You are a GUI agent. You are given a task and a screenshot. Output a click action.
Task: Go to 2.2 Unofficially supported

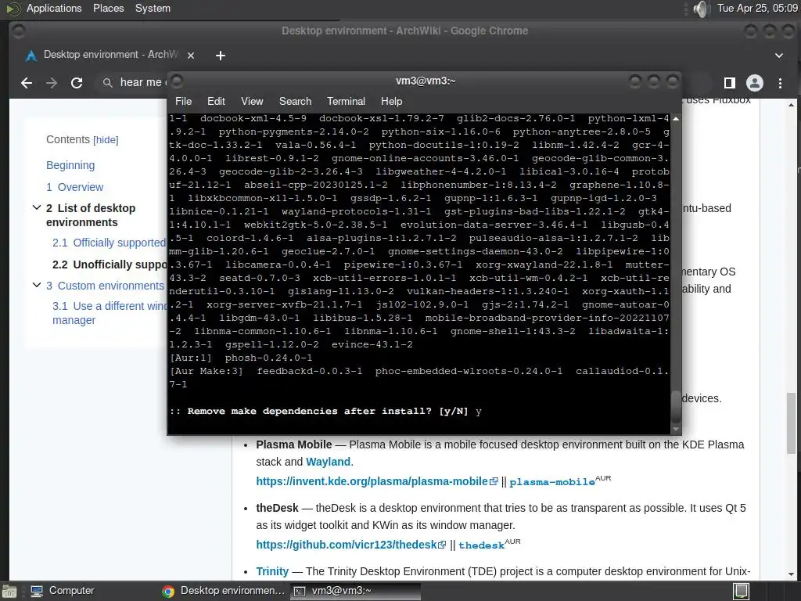(x=110, y=265)
